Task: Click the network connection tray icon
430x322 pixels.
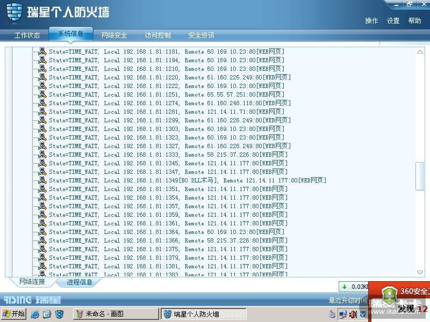Action: pyautogui.click(x=343, y=314)
